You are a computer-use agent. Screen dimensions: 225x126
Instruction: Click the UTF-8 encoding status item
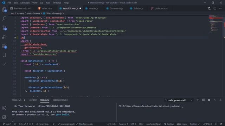(133, 124)
